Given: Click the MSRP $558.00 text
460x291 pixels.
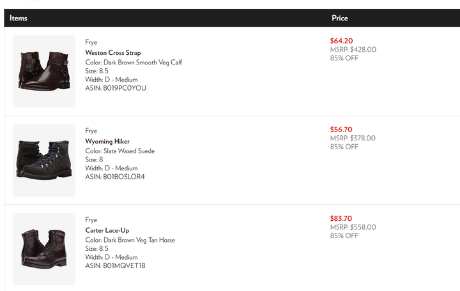Looking at the screenshot, I should pos(353,227).
